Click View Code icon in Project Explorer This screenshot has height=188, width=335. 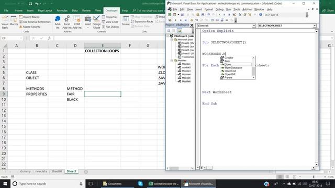(169, 31)
